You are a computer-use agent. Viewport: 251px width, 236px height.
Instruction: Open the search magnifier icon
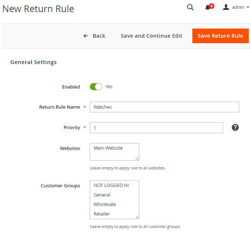(190, 7)
